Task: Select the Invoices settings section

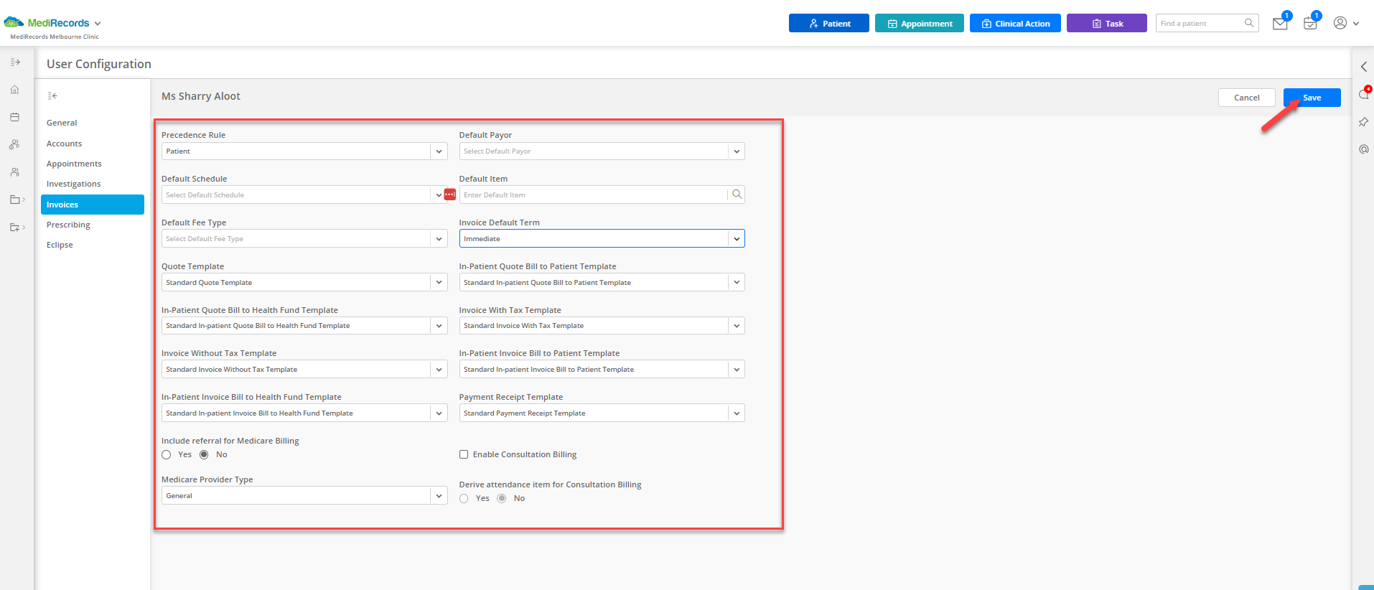Action: pyautogui.click(x=93, y=205)
